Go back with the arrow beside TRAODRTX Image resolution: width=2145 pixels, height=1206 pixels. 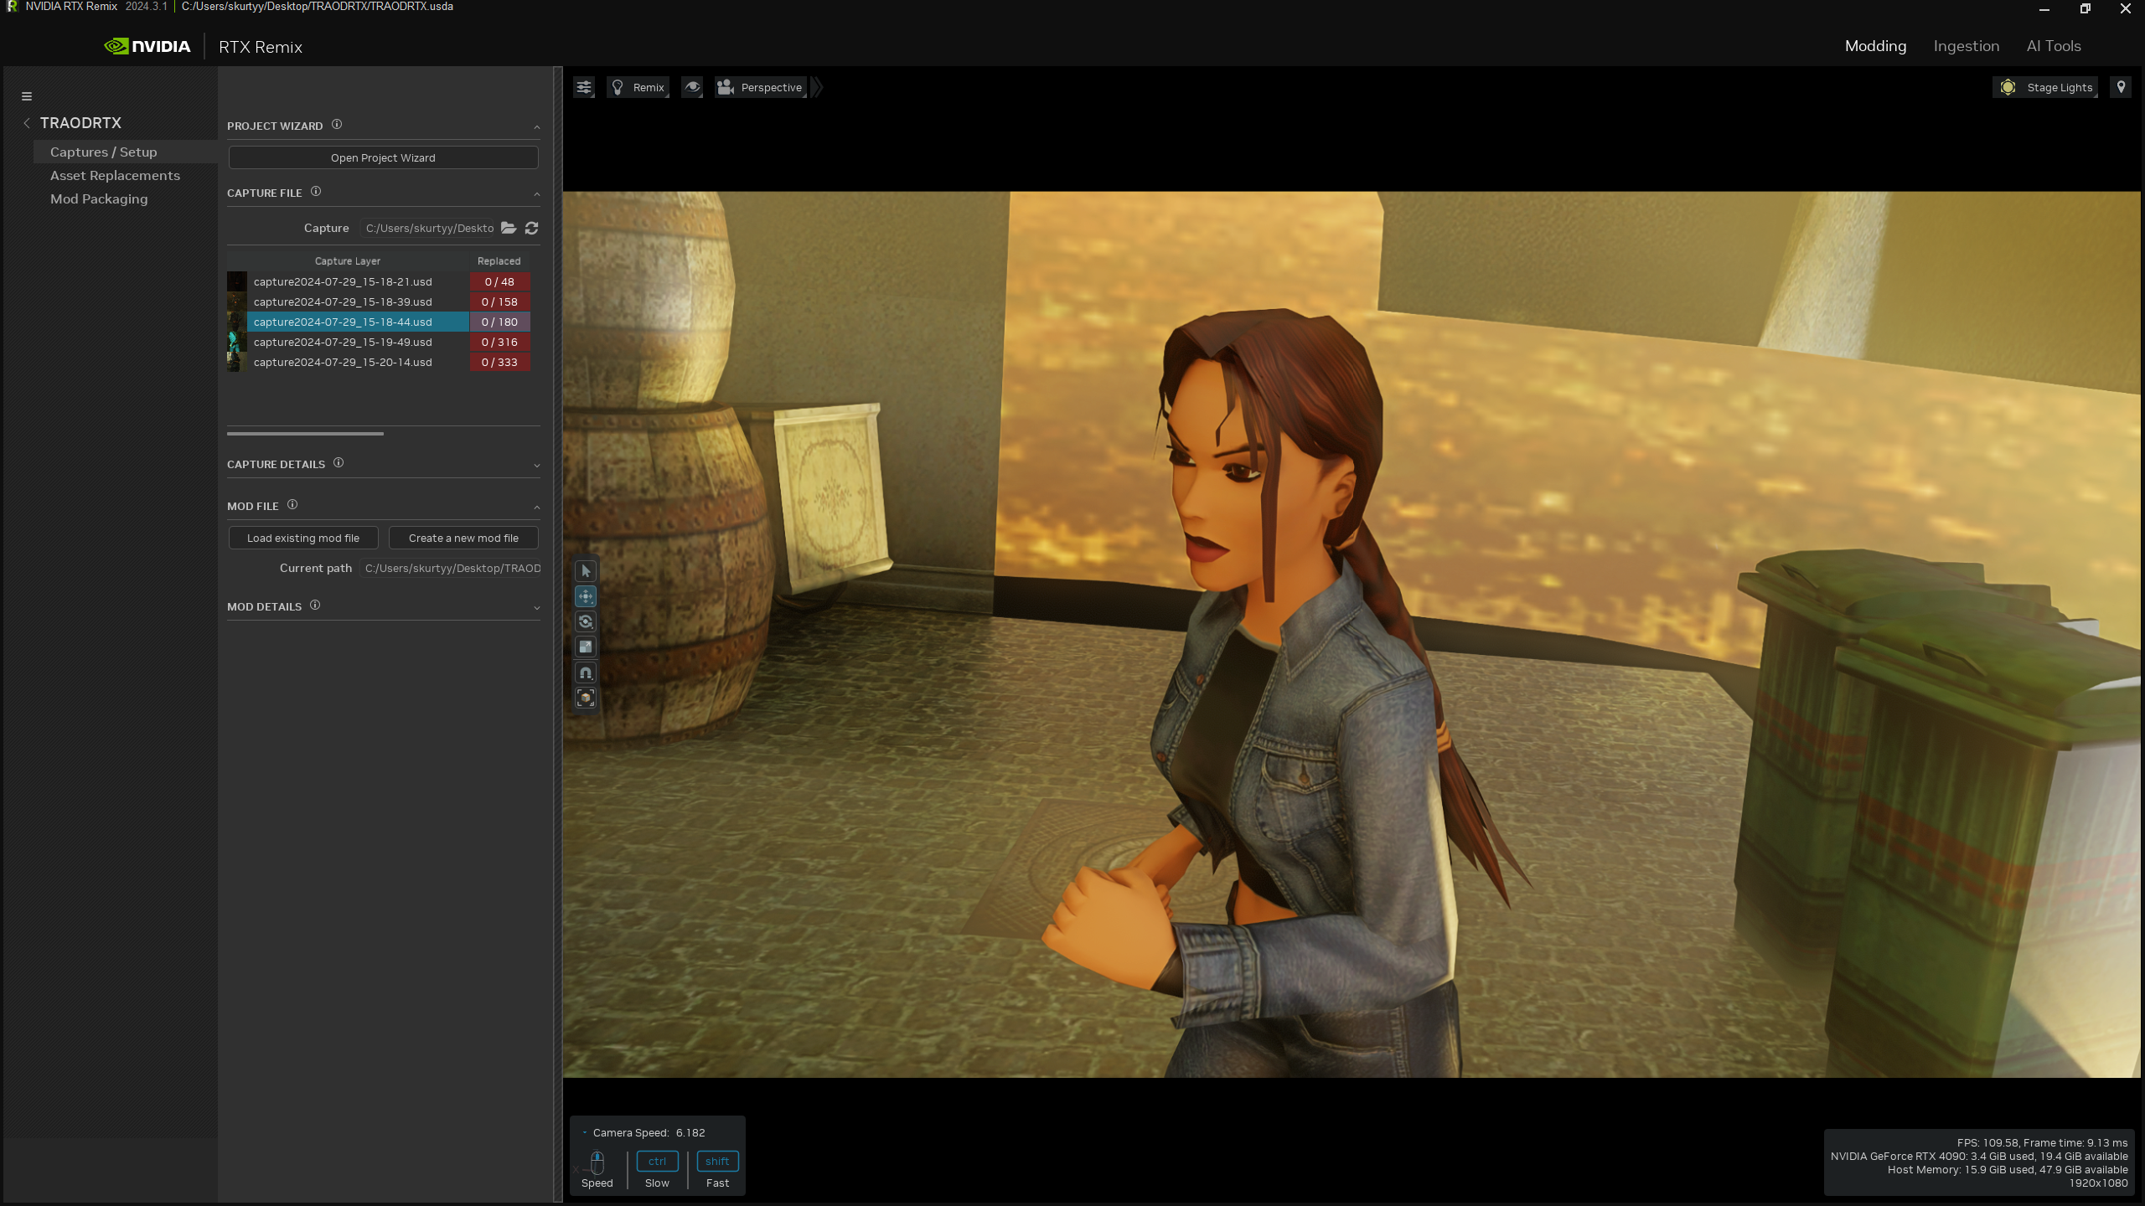27,123
